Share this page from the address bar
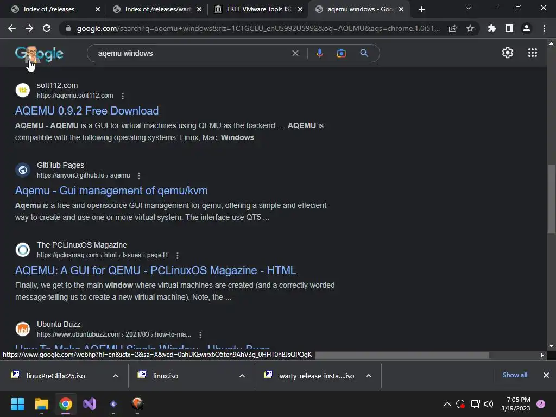Viewport: 556px width, 417px height. pyautogui.click(x=453, y=29)
